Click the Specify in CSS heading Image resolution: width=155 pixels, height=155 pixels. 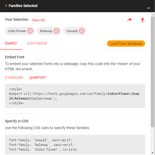17,121
